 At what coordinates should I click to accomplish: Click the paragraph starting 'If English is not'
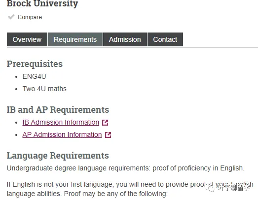[130, 189]
